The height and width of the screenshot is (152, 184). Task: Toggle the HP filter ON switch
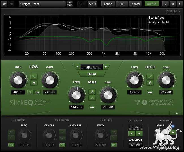click(x=11, y=145)
